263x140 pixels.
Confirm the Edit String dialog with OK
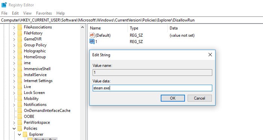coord(173,98)
